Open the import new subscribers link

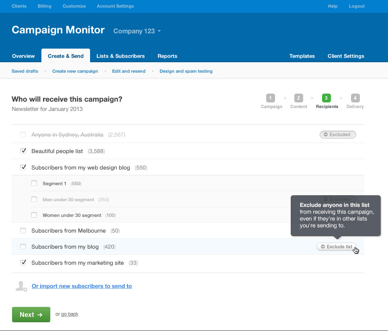(x=82, y=286)
